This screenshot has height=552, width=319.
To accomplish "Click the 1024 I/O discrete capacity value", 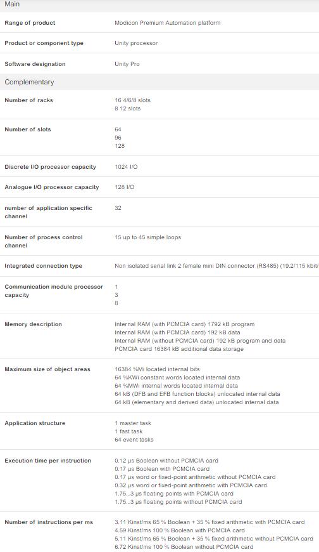I will pyautogui.click(x=126, y=167).
